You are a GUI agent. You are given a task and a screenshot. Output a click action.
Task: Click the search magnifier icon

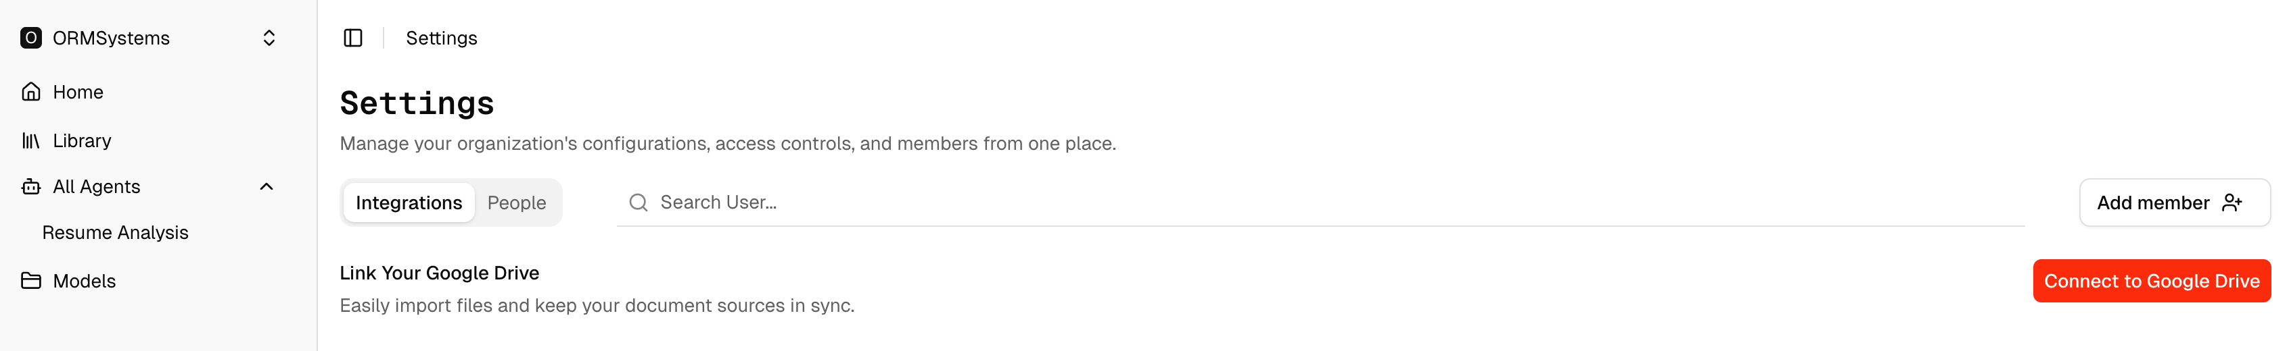638,203
